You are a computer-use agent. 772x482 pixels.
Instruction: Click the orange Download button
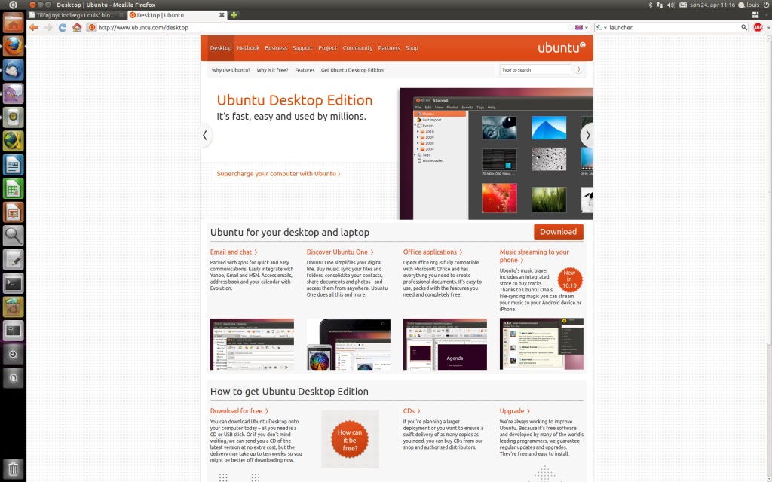[x=558, y=232]
